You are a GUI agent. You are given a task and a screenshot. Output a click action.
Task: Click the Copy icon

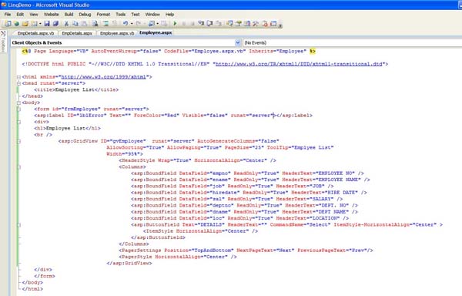(x=75, y=24)
